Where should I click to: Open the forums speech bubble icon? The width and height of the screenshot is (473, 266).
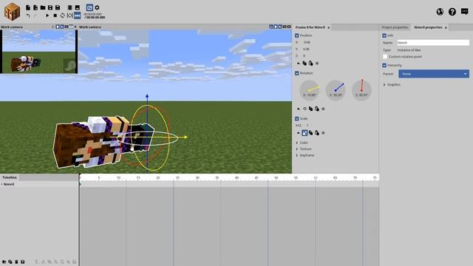point(465,12)
